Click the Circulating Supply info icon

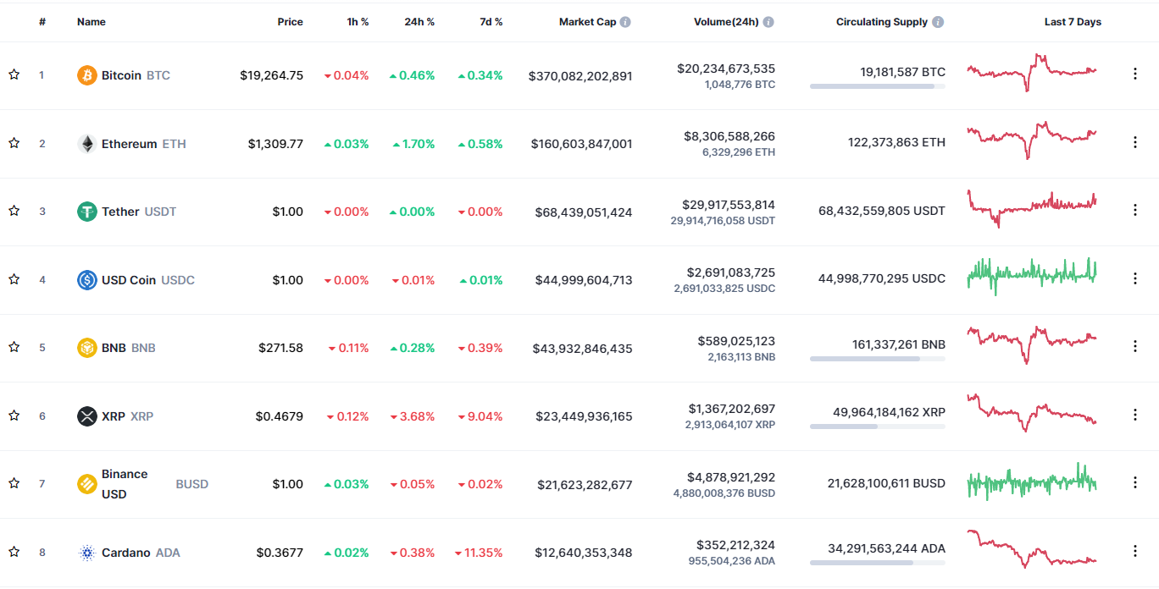pos(938,22)
